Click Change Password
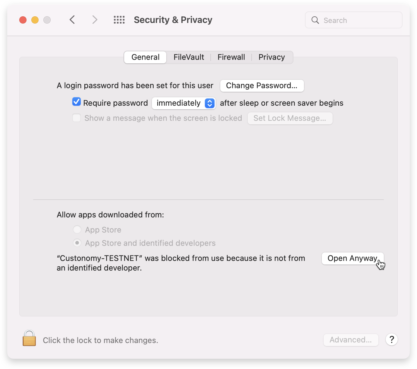This screenshot has width=417, height=369. click(262, 85)
